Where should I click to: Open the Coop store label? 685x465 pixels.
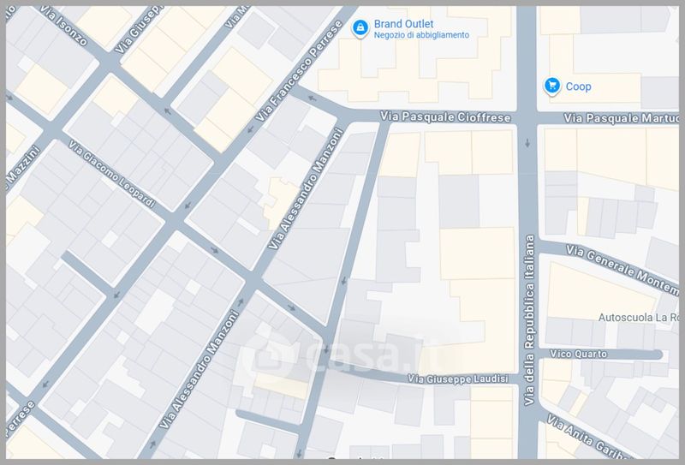tap(578, 86)
